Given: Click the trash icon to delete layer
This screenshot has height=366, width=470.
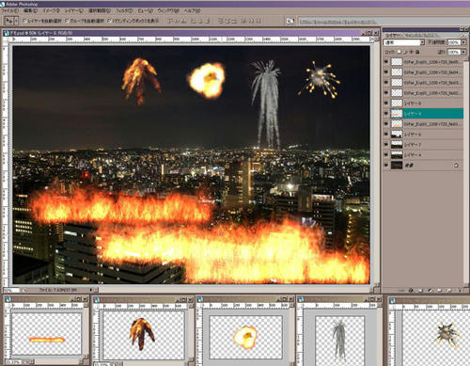Looking at the screenshot, I should 460,291.
